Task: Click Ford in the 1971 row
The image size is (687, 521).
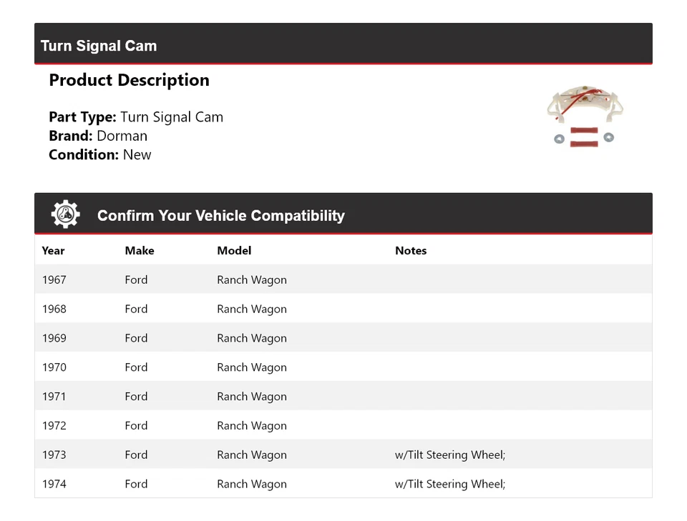Action: pyautogui.click(x=136, y=397)
